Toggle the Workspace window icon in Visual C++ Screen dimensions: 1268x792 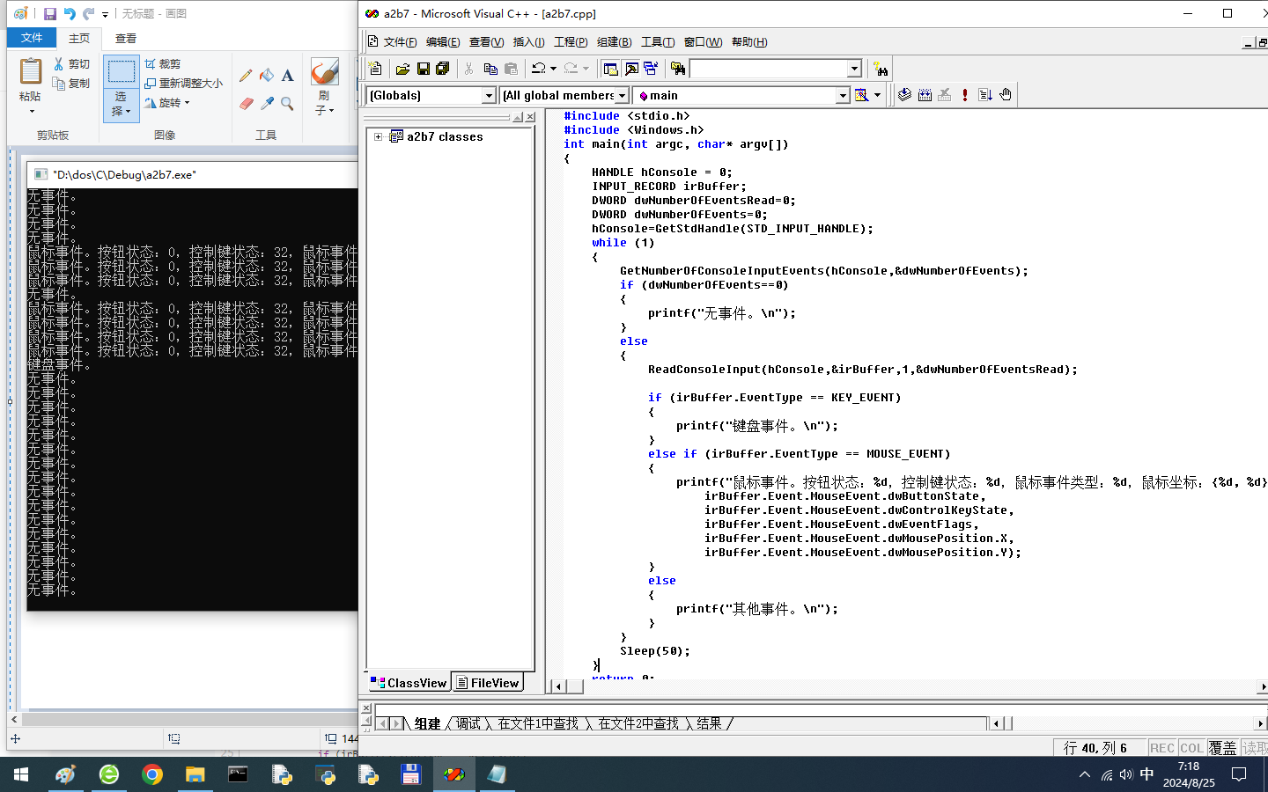point(611,69)
